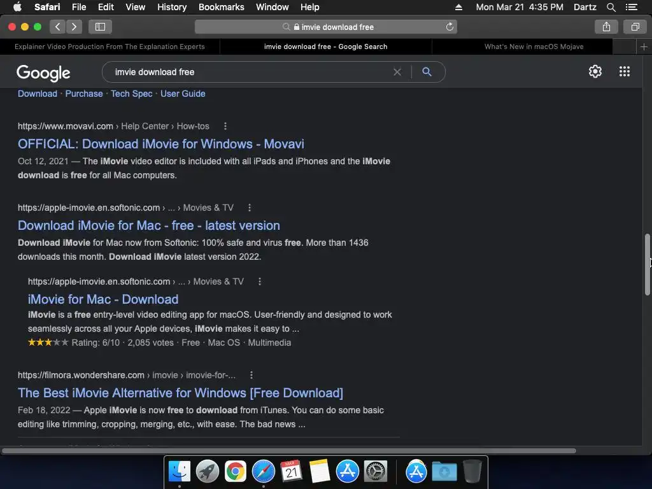
Task: Open the View menu
Action: 135,7
